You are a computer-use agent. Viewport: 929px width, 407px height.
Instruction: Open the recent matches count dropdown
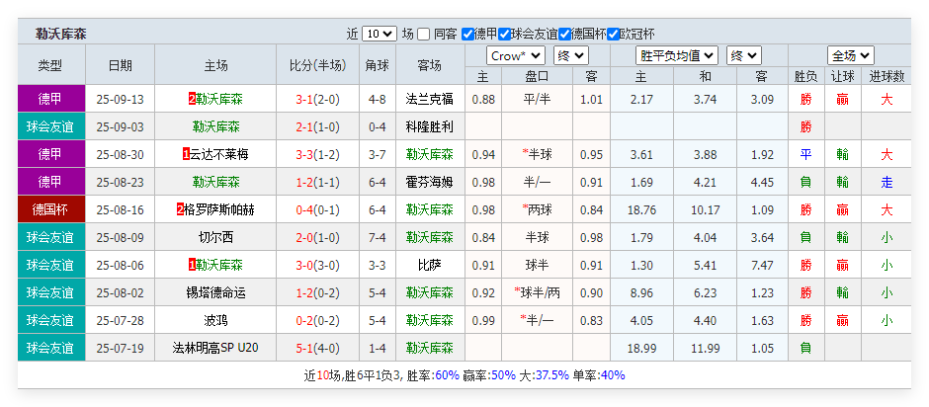click(x=380, y=34)
